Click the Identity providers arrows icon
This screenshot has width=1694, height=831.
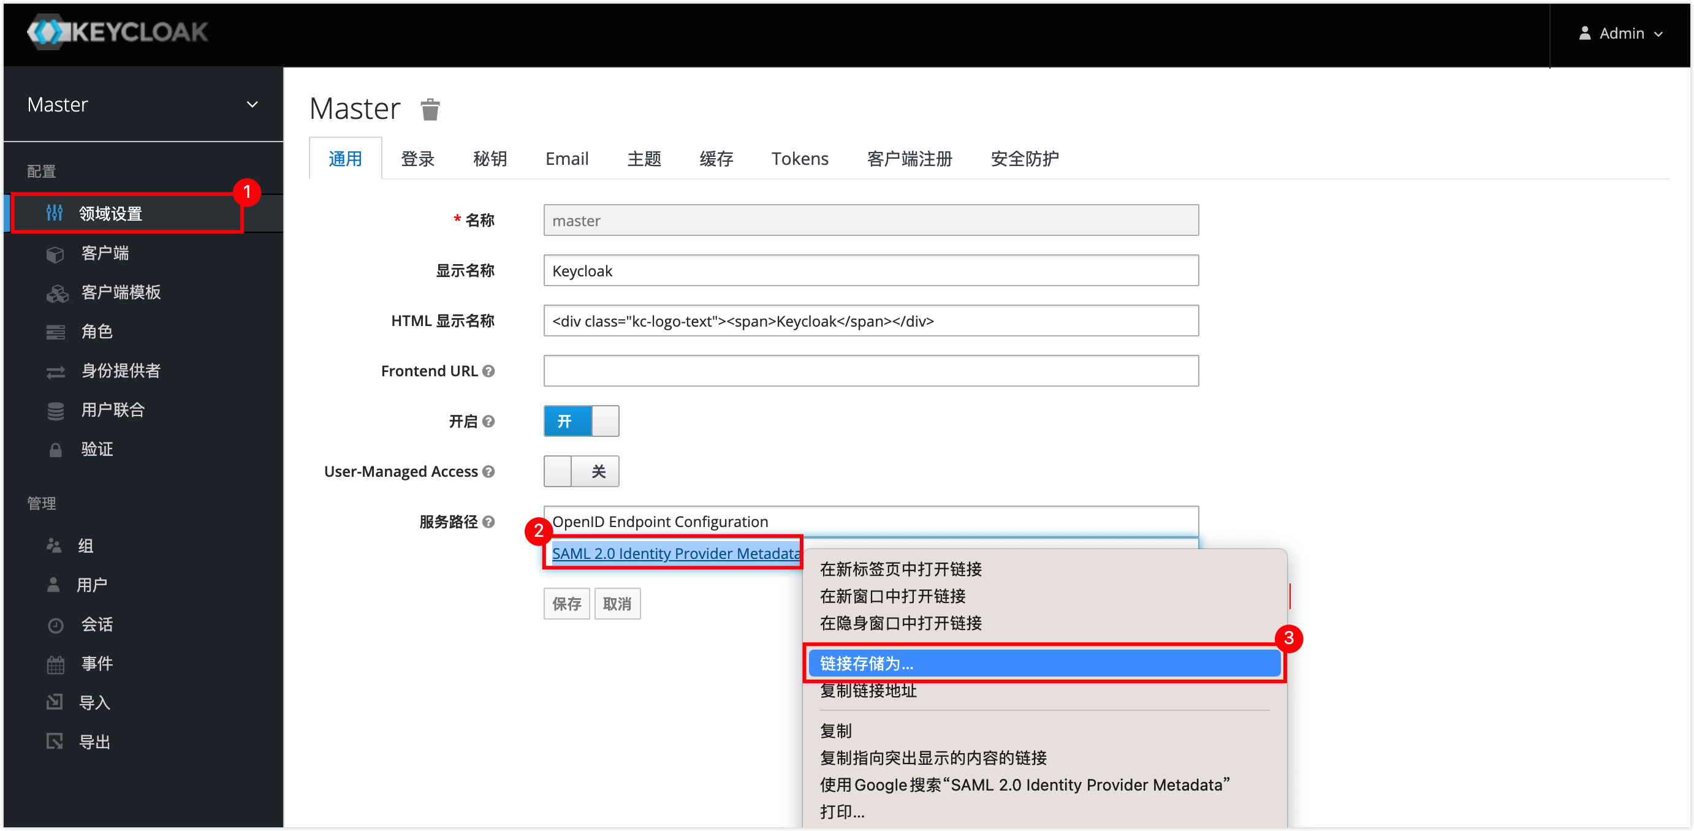[x=56, y=371]
